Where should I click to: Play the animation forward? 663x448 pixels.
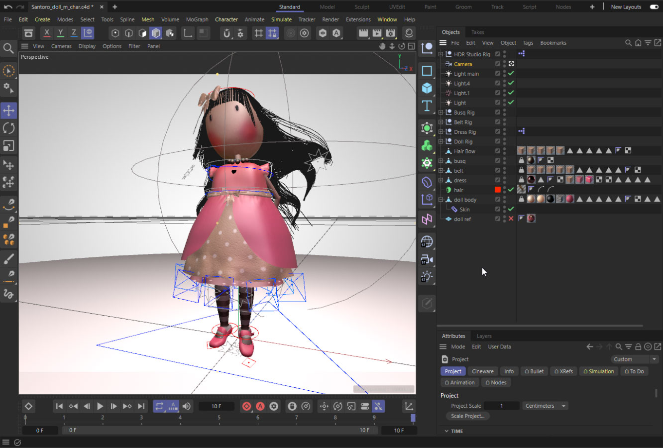coord(100,406)
